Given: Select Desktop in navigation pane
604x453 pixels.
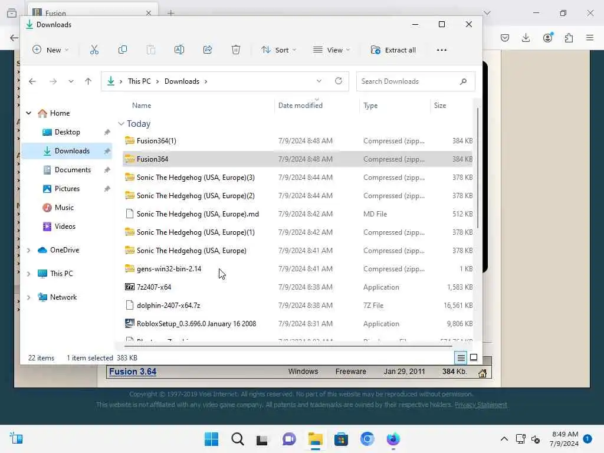Looking at the screenshot, I should click(67, 132).
